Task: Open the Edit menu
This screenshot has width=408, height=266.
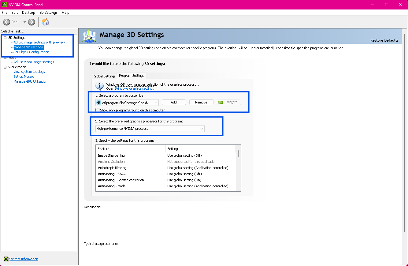Action: click(15, 13)
